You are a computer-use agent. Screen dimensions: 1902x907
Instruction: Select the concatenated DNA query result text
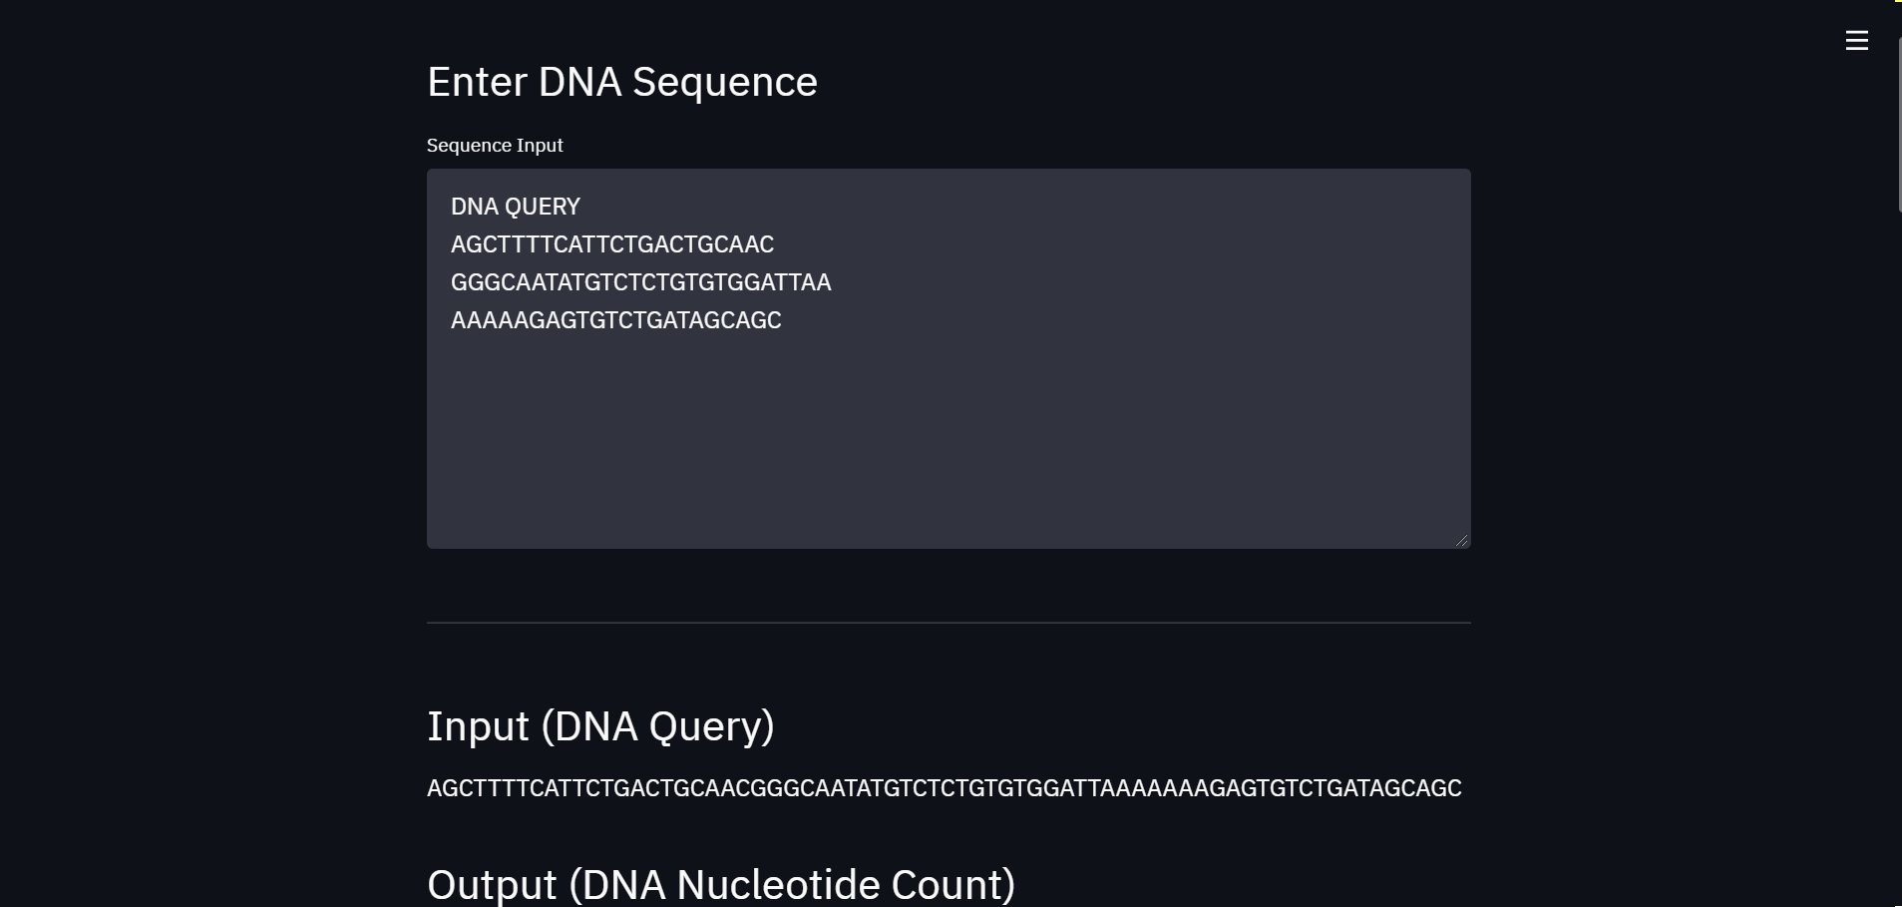pos(943,787)
